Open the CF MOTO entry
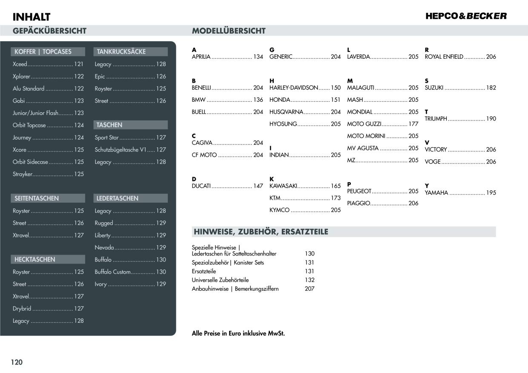The image size is (528, 373). [227, 155]
